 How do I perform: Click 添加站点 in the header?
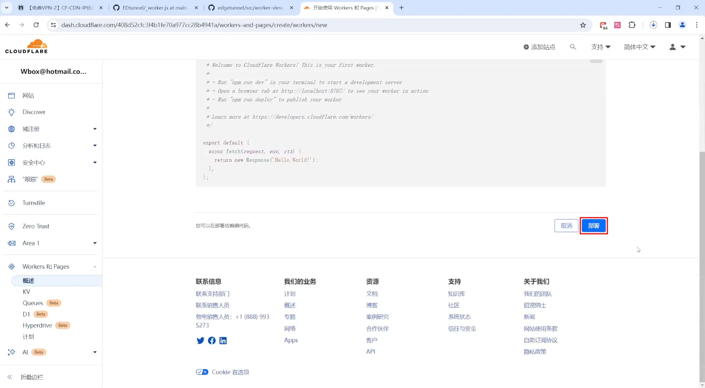click(x=539, y=47)
